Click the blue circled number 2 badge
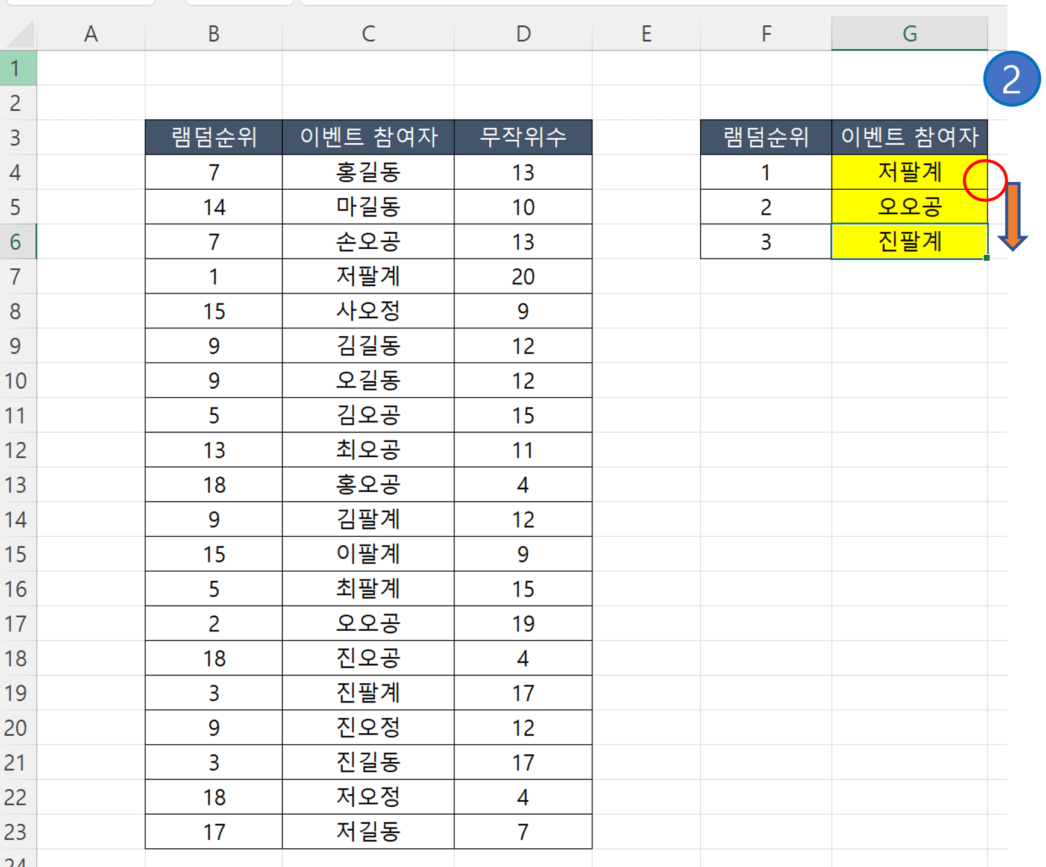The height and width of the screenshot is (867, 1046). (1011, 79)
